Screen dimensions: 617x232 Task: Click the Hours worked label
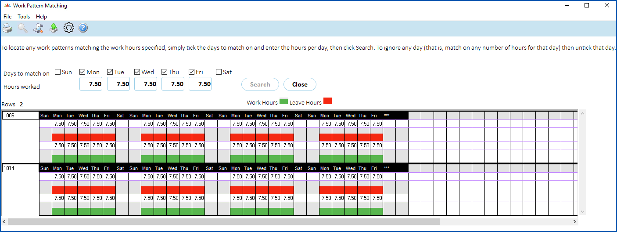point(22,87)
